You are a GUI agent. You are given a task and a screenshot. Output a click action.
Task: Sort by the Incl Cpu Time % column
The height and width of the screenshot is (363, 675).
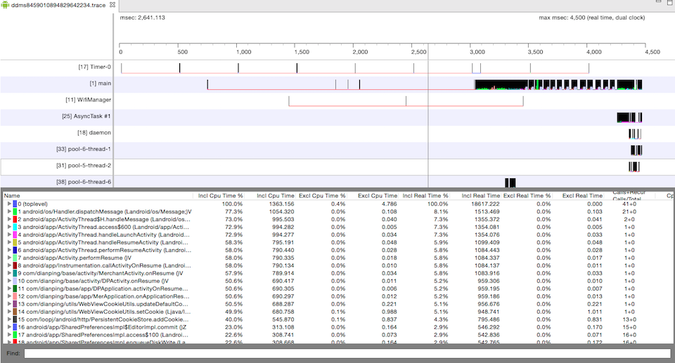click(x=220, y=195)
